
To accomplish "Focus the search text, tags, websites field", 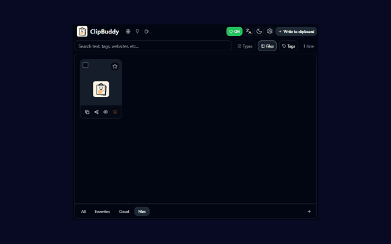I will (153, 46).
